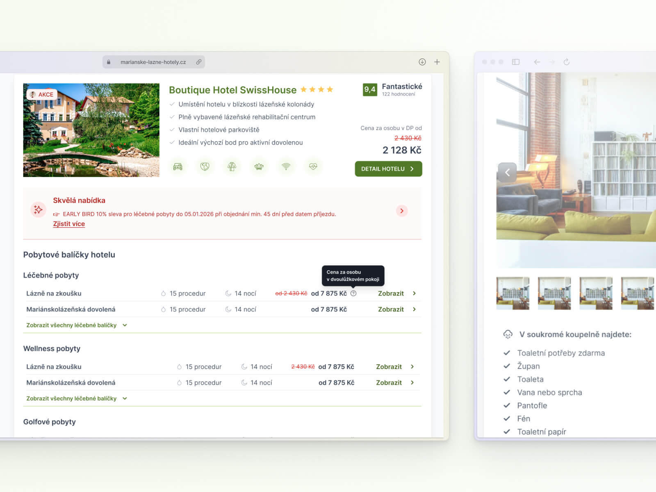The height and width of the screenshot is (492, 656).
Task: Go forward in the right browser window
Action: [552, 62]
